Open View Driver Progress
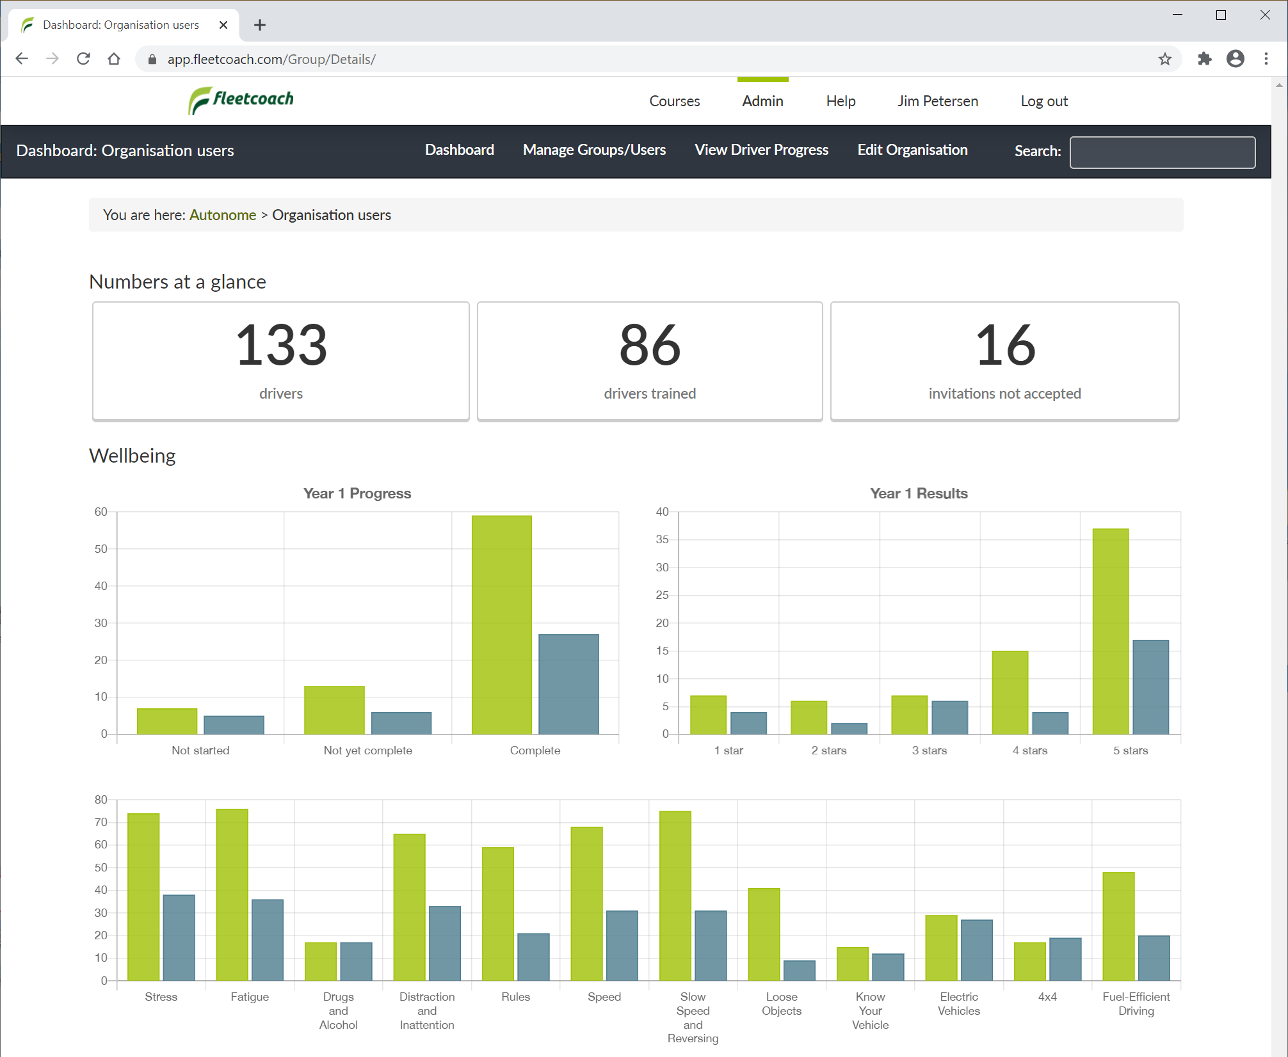 pyautogui.click(x=761, y=150)
